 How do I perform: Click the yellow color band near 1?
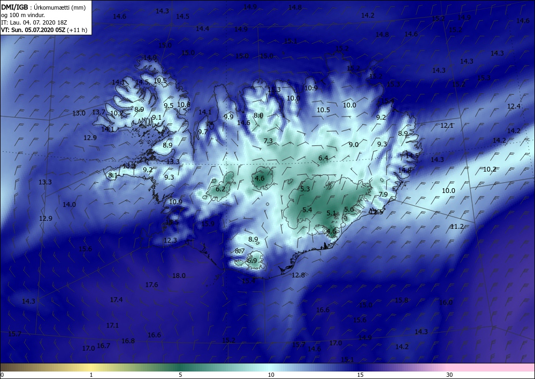91,367
